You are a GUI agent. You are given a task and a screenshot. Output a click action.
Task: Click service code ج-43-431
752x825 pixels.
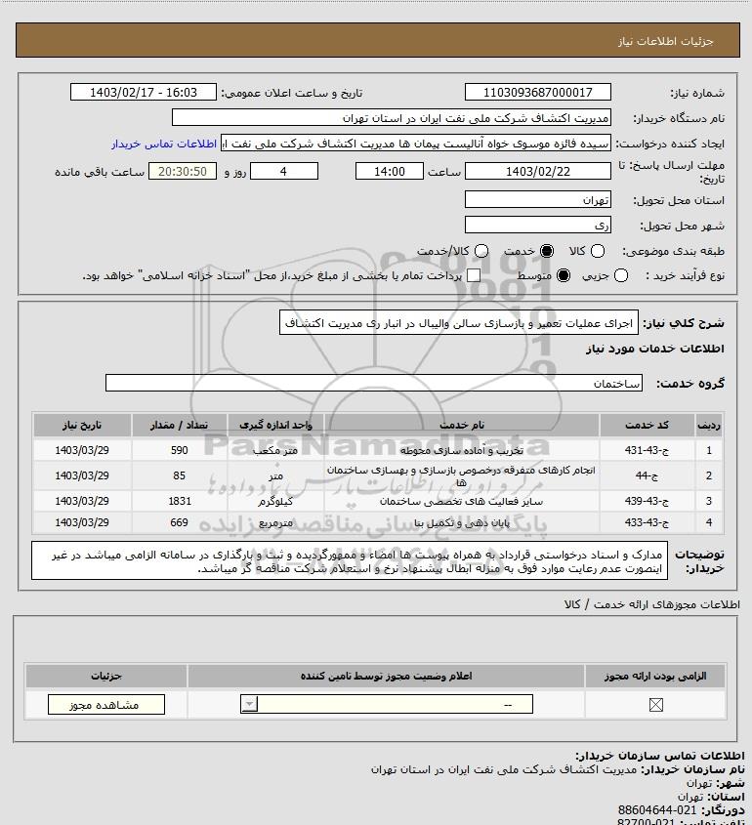click(x=647, y=450)
